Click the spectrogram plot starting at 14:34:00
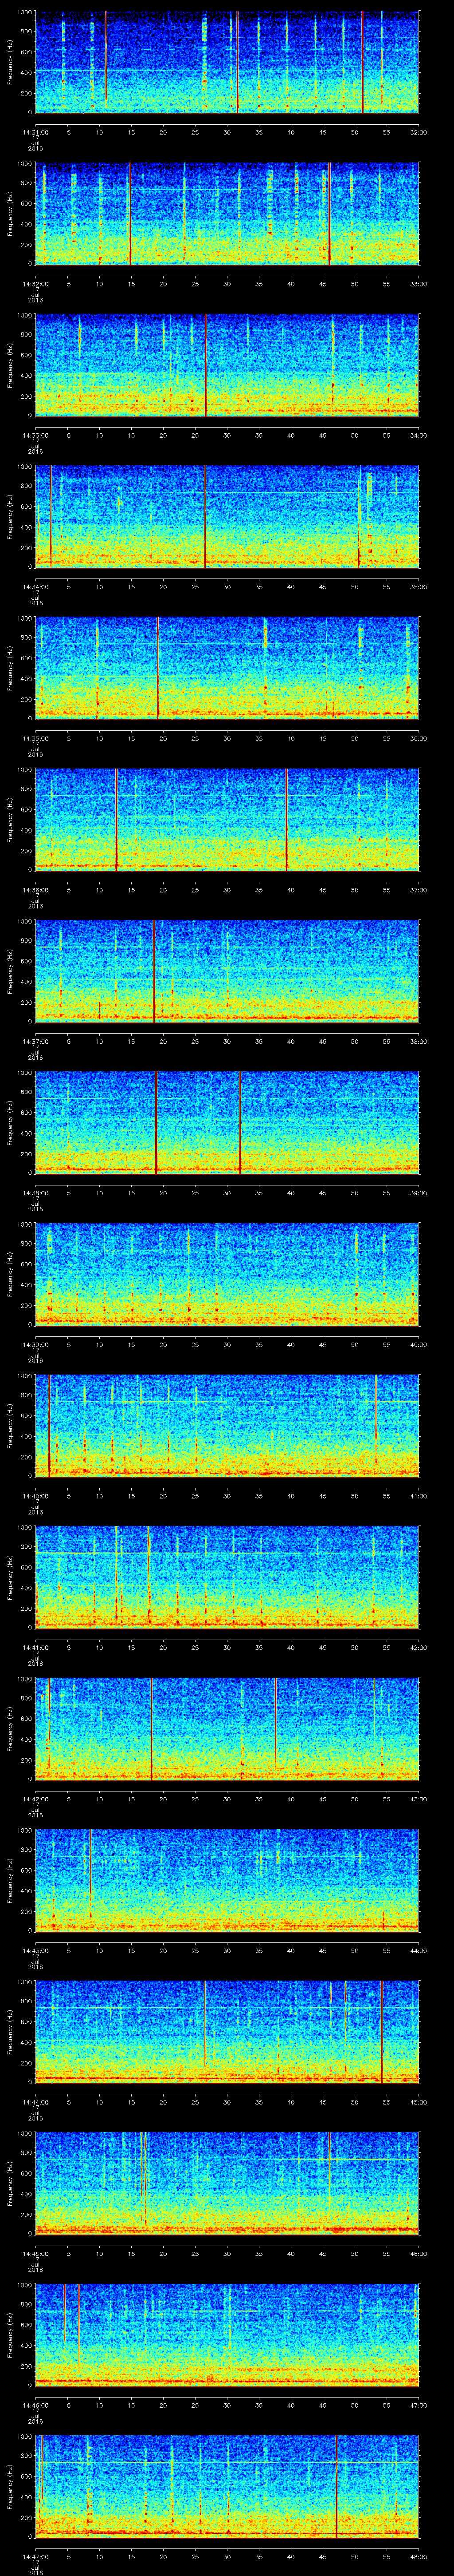This screenshot has height=2576, width=454. [227, 517]
